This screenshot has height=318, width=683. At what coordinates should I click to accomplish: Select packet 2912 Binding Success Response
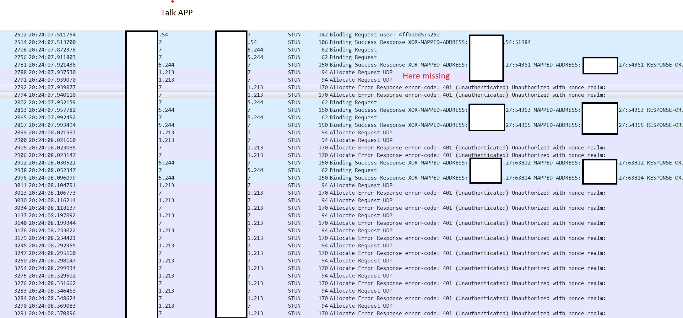point(341,163)
